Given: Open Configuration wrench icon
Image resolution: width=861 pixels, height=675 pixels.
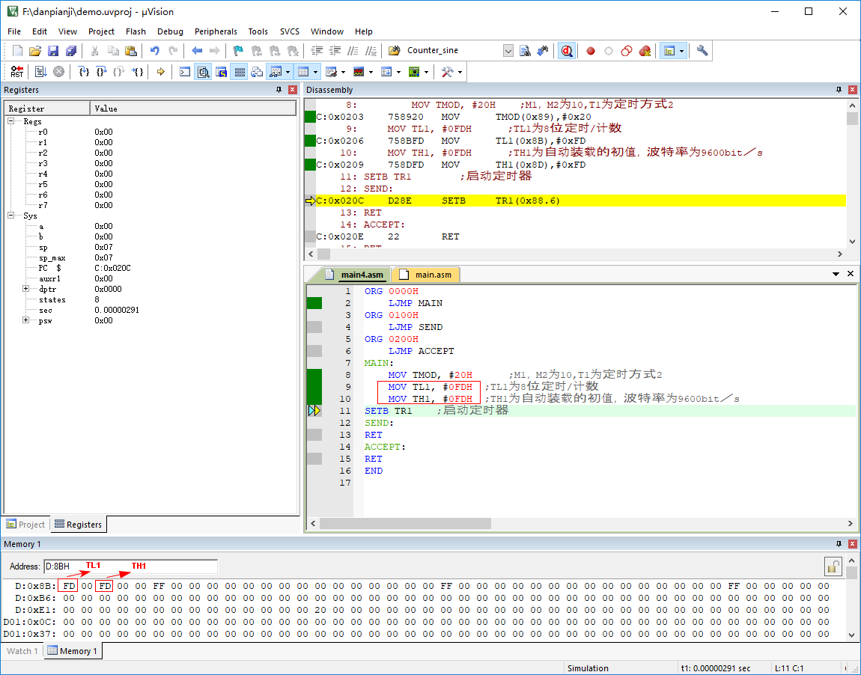Looking at the screenshot, I should pyautogui.click(x=702, y=51).
